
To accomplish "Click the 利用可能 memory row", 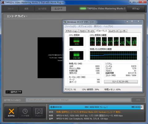I will pyautogui.click(x=84, y=71).
